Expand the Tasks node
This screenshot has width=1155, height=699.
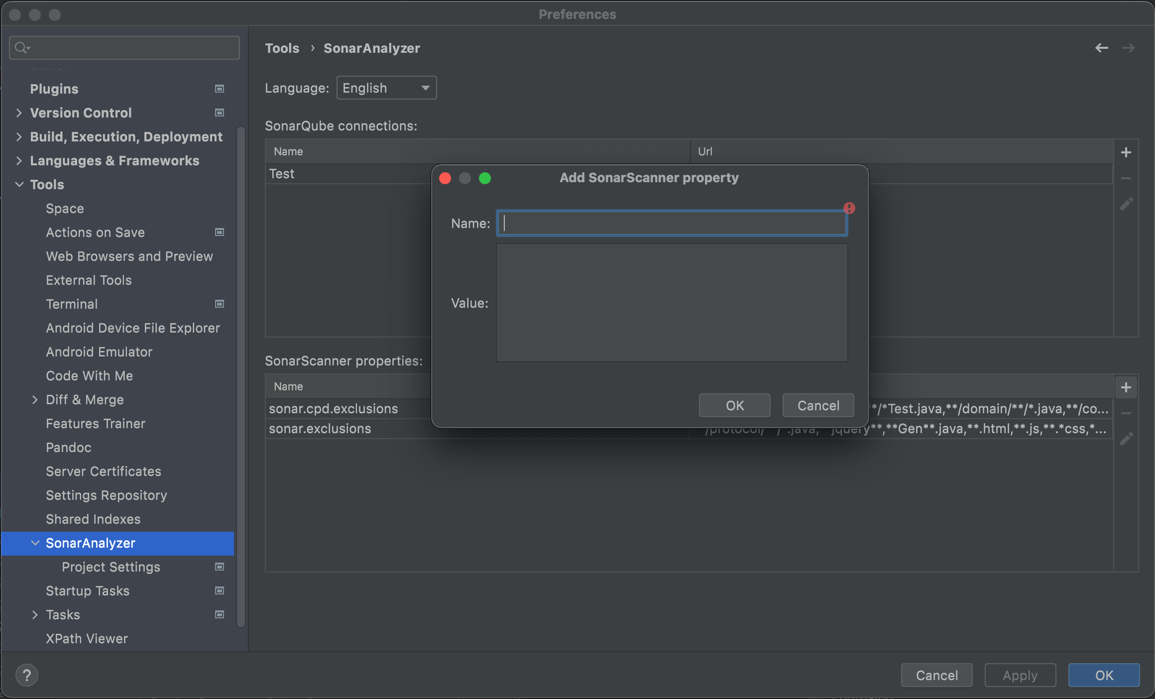(x=35, y=614)
